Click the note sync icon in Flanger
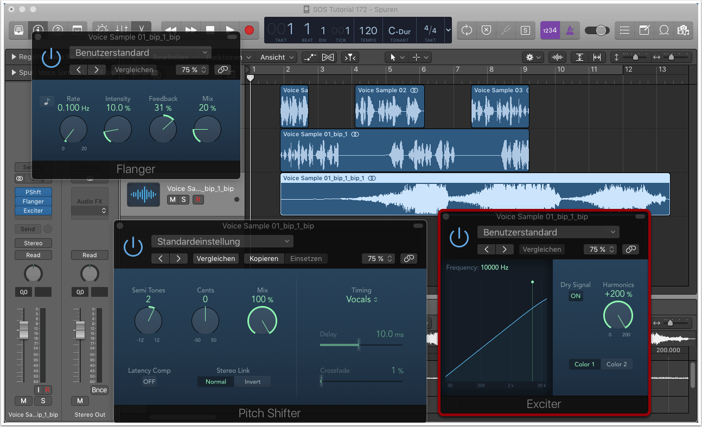The height and width of the screenshot is (427, 702). pyautogui.click(x=47, y=101)
